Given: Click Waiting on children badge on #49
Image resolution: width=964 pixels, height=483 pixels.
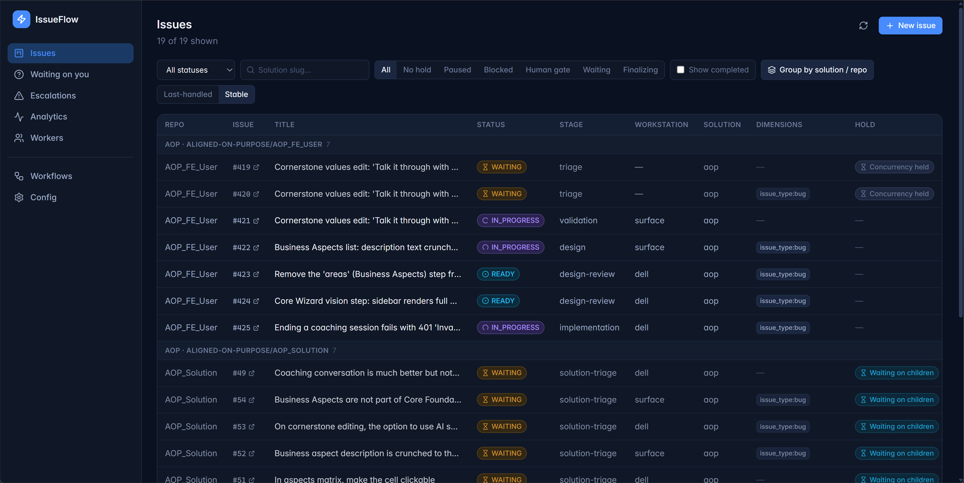Looking at the screenshot, I should click(x=897, y=373).
